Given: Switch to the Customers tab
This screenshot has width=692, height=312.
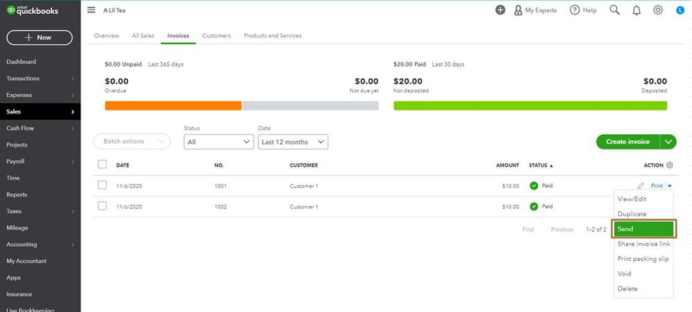Looking at the screenshot, I should click(x=217, y=36).
